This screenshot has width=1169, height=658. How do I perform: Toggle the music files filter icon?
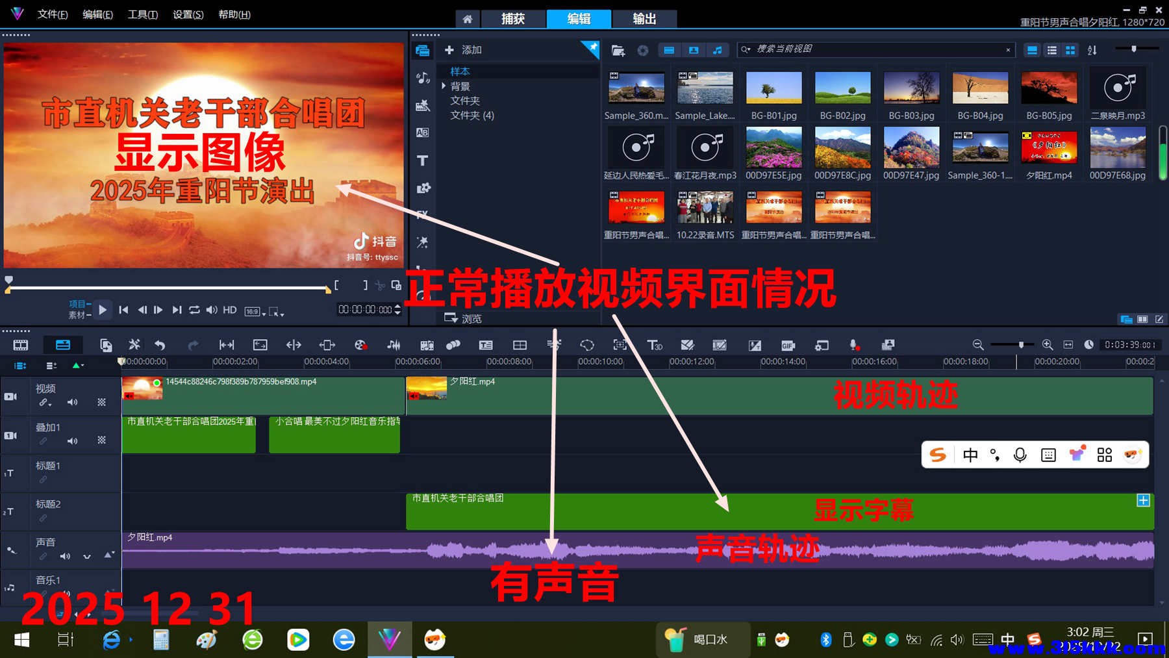click(718, 50)
